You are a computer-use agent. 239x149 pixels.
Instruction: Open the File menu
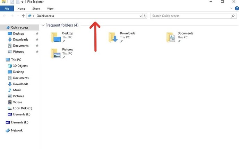[7, 8]
